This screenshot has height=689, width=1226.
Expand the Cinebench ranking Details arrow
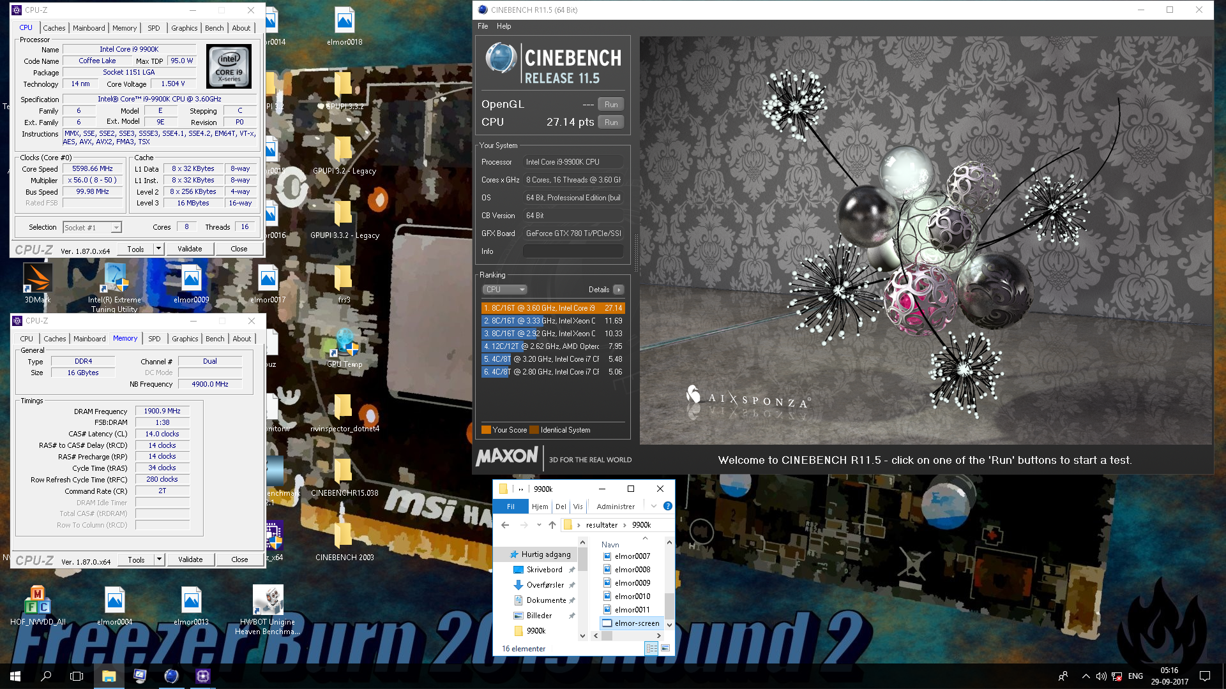click(x=619, y=290)
